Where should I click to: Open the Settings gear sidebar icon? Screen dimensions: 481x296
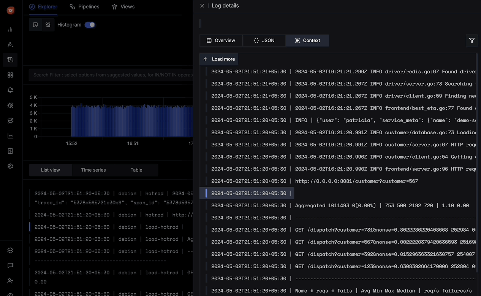(10, 166)
